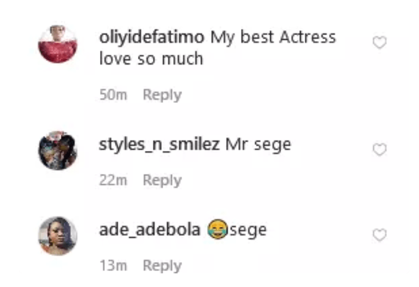
Task: Click the laughing emoji in ade_adebola's comment
Action: coord(218,229)
